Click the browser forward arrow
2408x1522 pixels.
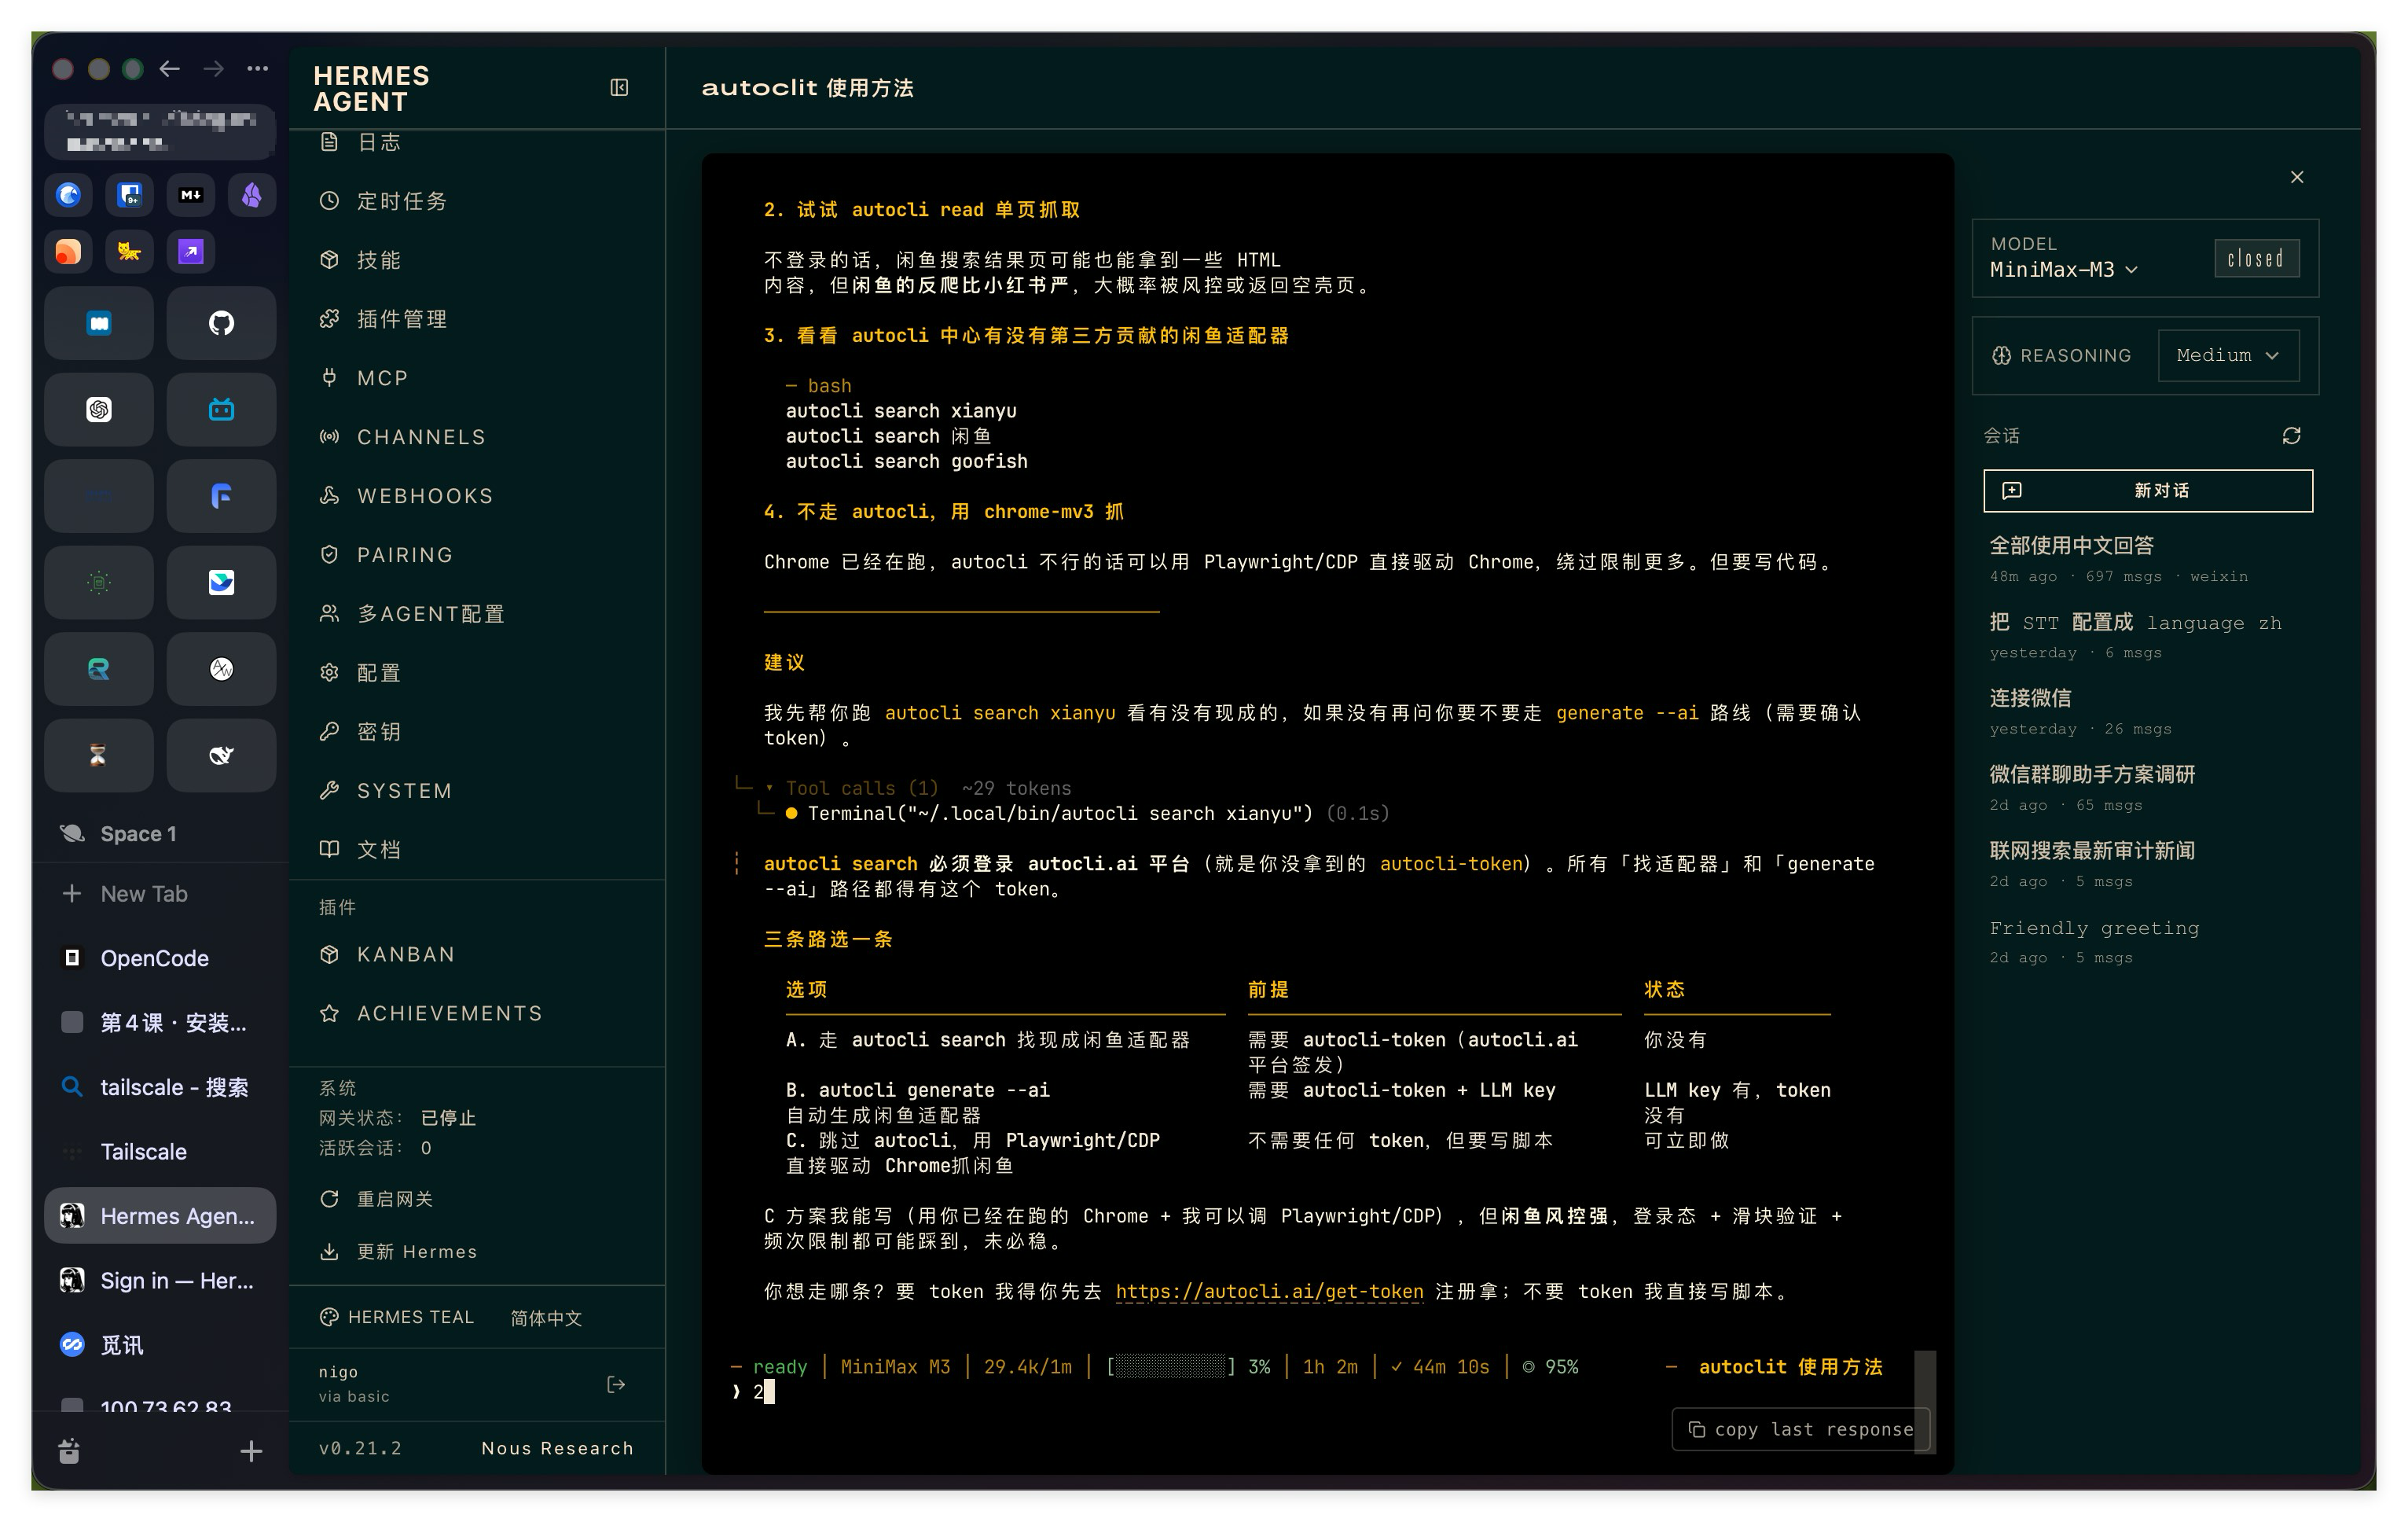[x=214, y=68]
